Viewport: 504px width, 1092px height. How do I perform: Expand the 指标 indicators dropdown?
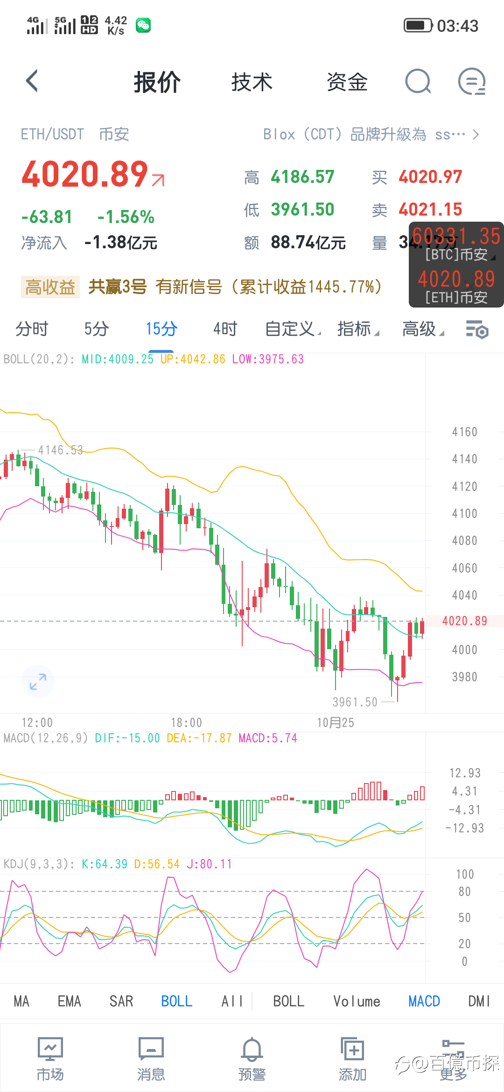point(358,329)
